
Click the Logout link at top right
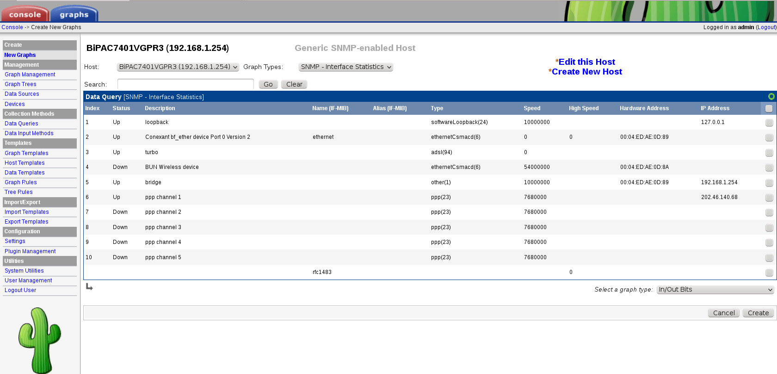(766, 27)
